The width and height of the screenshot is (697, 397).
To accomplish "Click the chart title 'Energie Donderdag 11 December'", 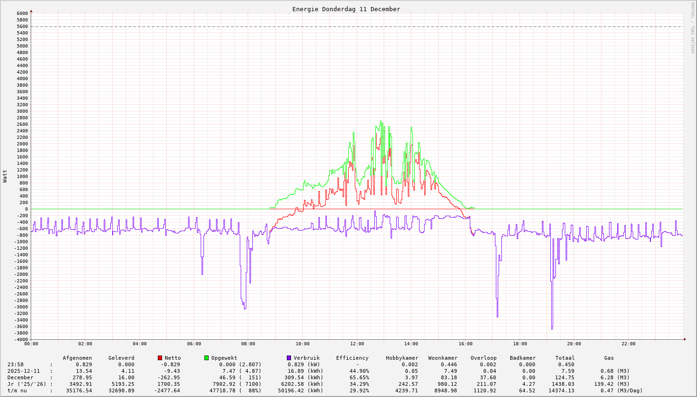I will coord(346,9).
